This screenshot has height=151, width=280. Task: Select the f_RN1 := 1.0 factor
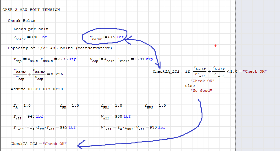(x=111, y=106)
